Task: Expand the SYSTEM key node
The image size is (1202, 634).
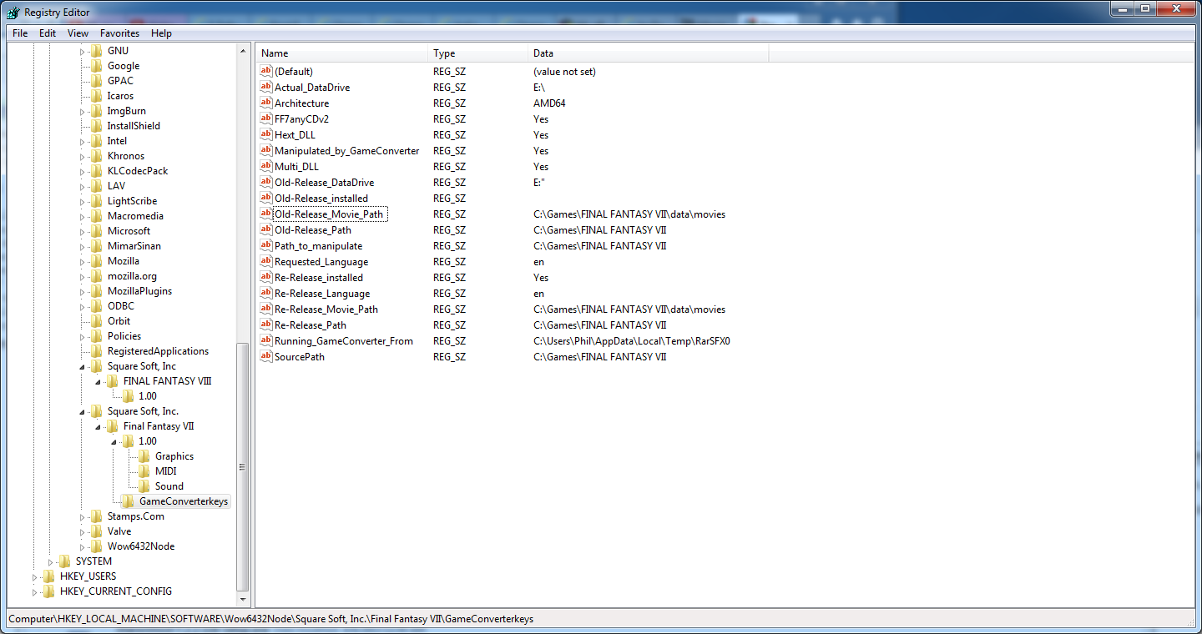Action: 51,561
